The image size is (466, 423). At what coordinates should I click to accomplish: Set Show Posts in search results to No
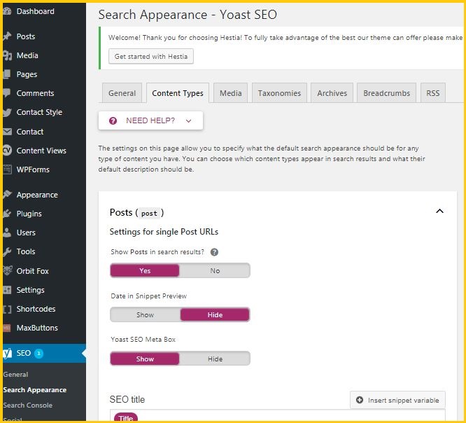215,271
